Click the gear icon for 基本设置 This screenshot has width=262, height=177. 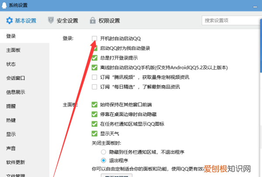pyautogui.click(x=9, y=20)
